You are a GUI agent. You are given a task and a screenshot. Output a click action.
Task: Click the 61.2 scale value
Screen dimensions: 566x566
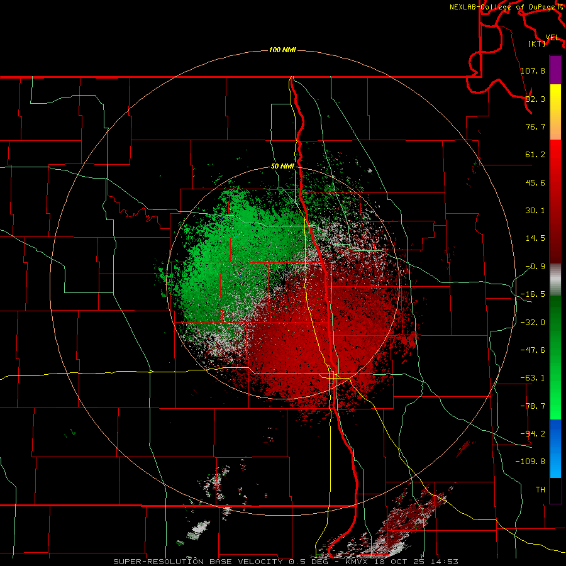pyautogui.click(x=535, y=155)
